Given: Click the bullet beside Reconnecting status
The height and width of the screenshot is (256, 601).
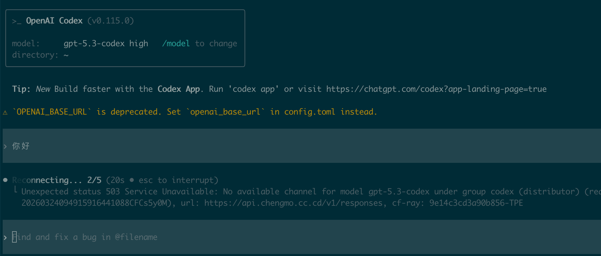Looking at the screenshot, I should tap(5, 180).
